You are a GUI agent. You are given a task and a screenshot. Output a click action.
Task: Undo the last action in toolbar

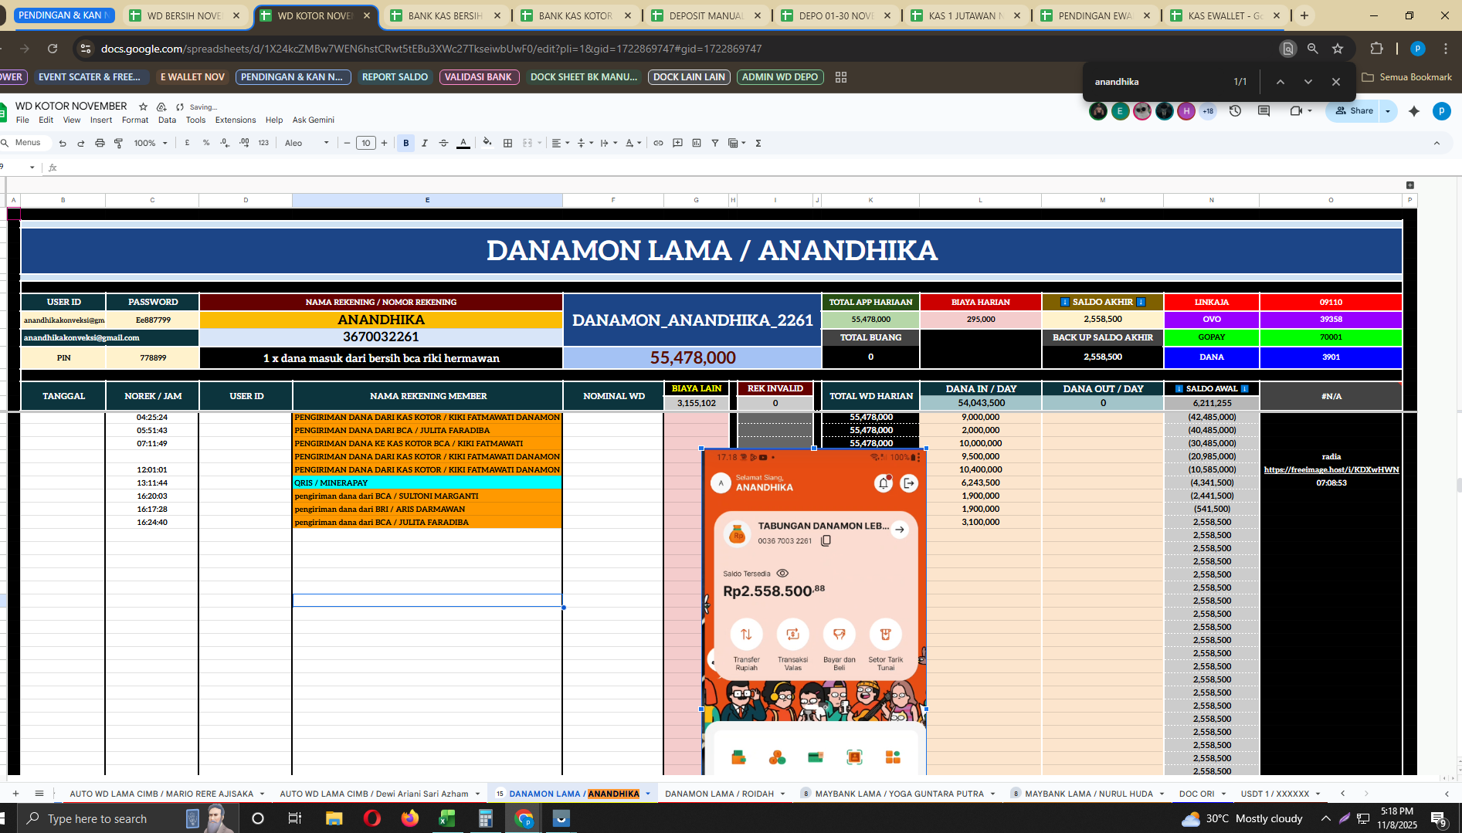coord(63,143)
